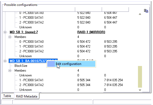Click value 7 814 035 254 in the SATA1 row

coord(113,80)
